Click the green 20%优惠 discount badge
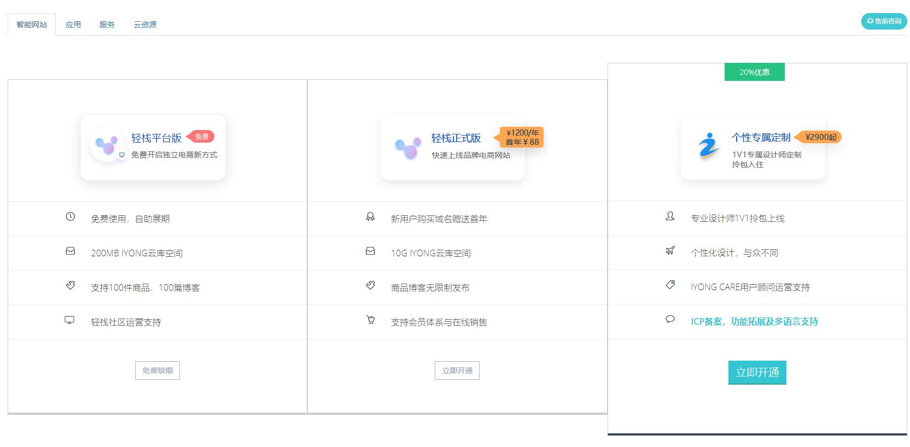Viewport: 910px width, 447px height. pos(754,72)
